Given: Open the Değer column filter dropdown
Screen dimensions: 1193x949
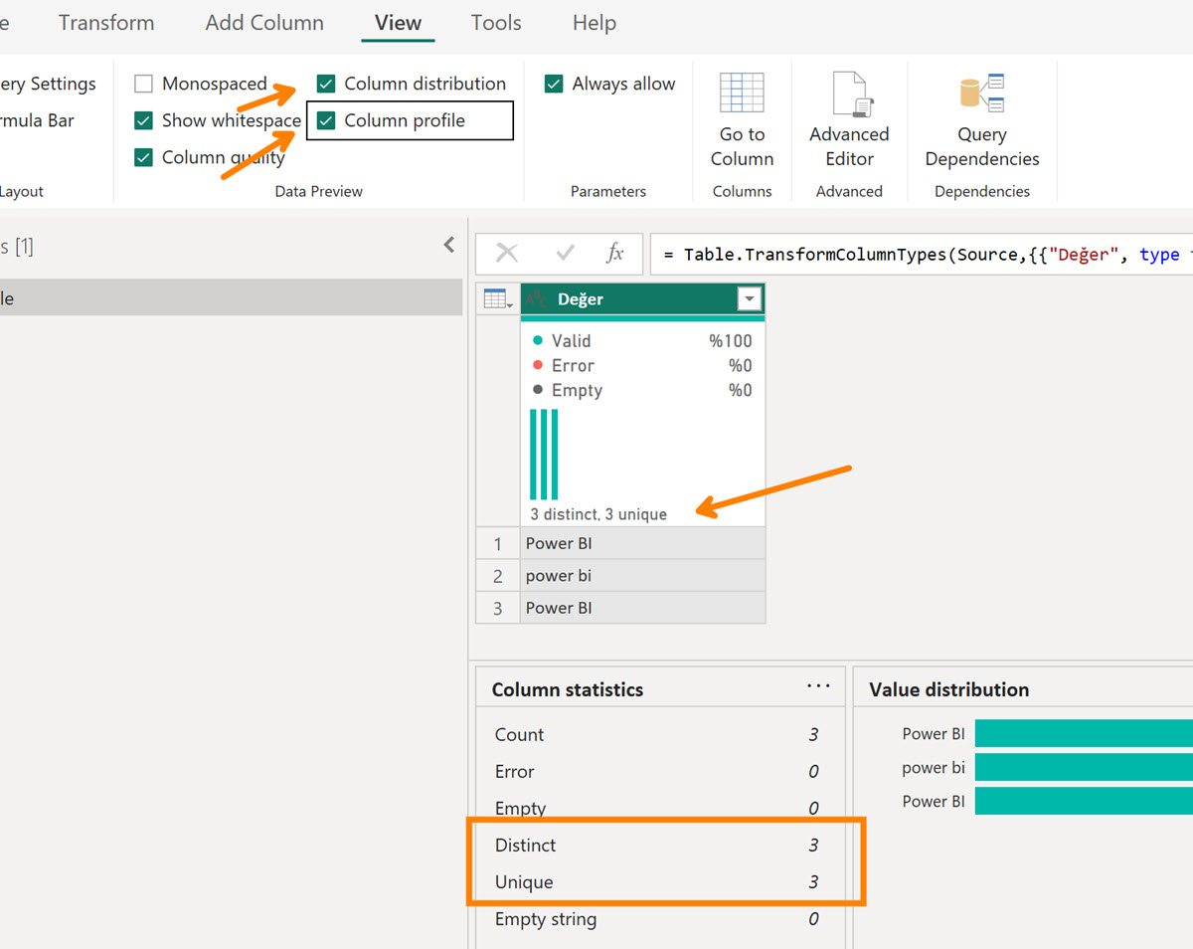Looking at the screenshot, I should (749, 298).
